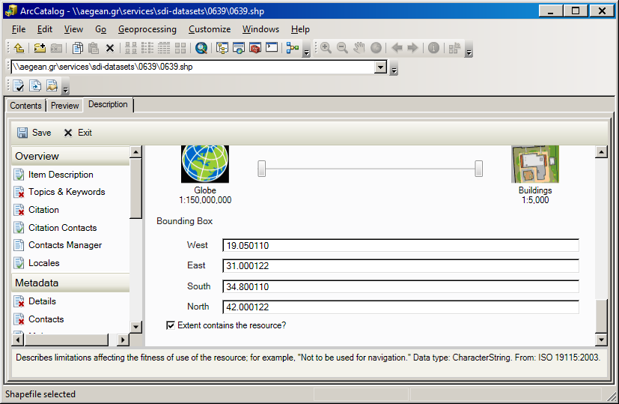Open the location path dropdown
The height and width of the screenshot is (404, 619).
pyautogui.click(x=380, y=67)
